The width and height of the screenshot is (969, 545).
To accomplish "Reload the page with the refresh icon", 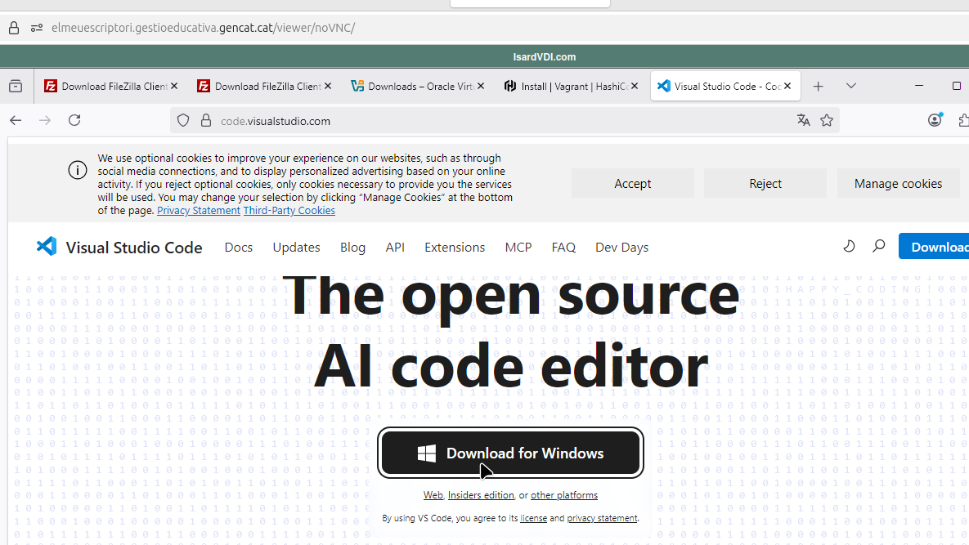I will (x=74, y=121).
